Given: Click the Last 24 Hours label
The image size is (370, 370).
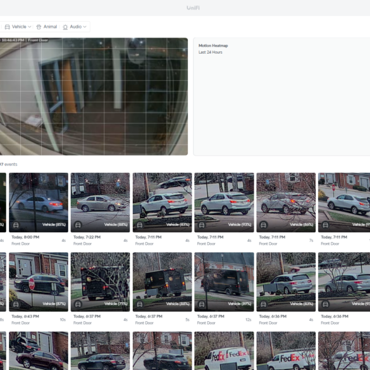Looking at the screenshot, I should tap(210, 52).
